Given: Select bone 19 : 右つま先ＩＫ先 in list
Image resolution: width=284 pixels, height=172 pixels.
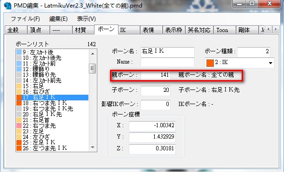Looking at the screenshot, I should [x=53, y=109].
